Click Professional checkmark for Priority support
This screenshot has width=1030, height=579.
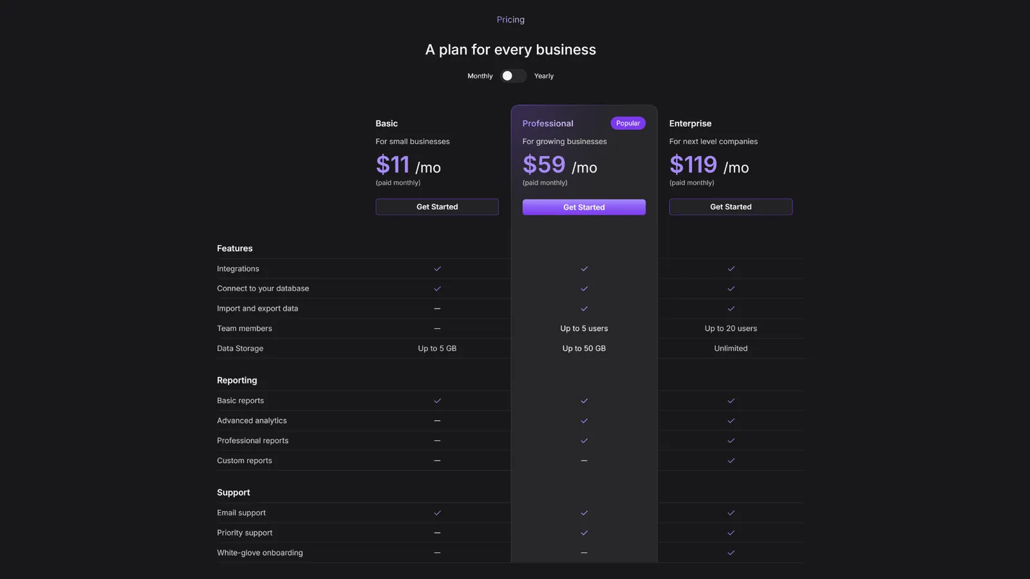584,533
